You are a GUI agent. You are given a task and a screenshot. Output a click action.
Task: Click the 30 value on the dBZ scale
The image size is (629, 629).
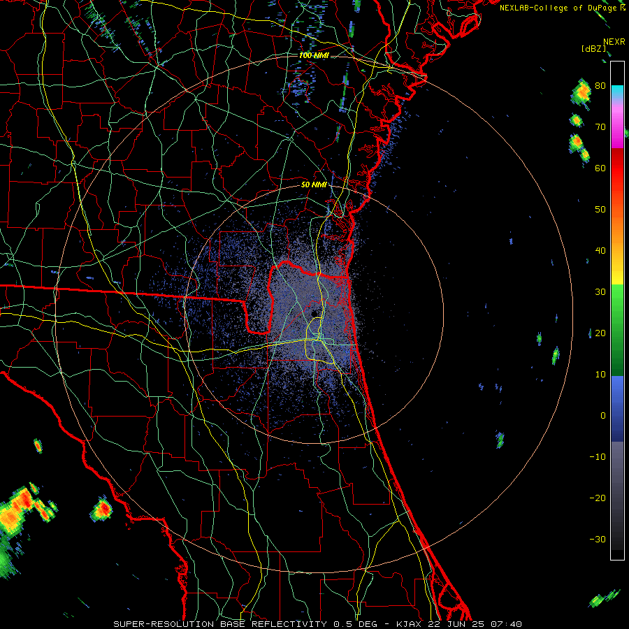click(x=600, y=292)
